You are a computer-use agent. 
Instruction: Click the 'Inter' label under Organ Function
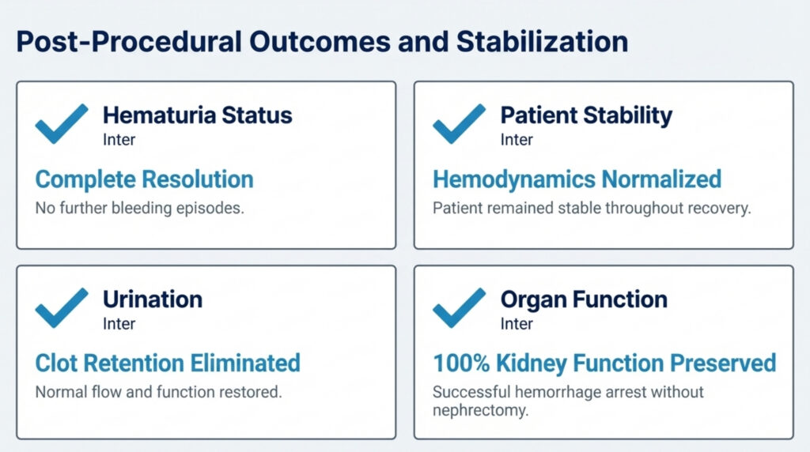pyautogui.click(x=517, y=324)
